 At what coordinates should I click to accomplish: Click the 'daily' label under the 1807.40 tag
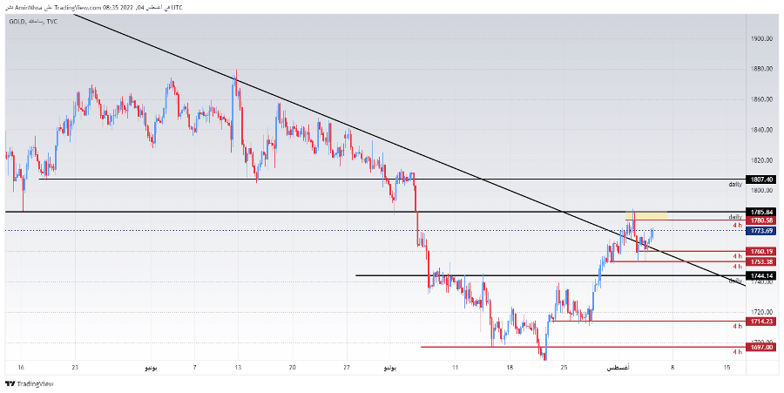point(735,185)
